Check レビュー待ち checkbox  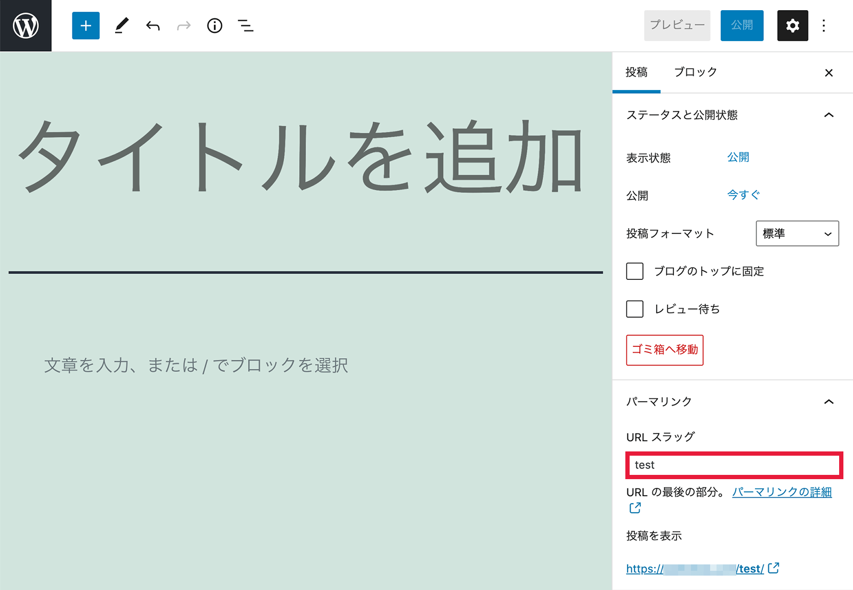pyautogui.click(x=634, y=309)
